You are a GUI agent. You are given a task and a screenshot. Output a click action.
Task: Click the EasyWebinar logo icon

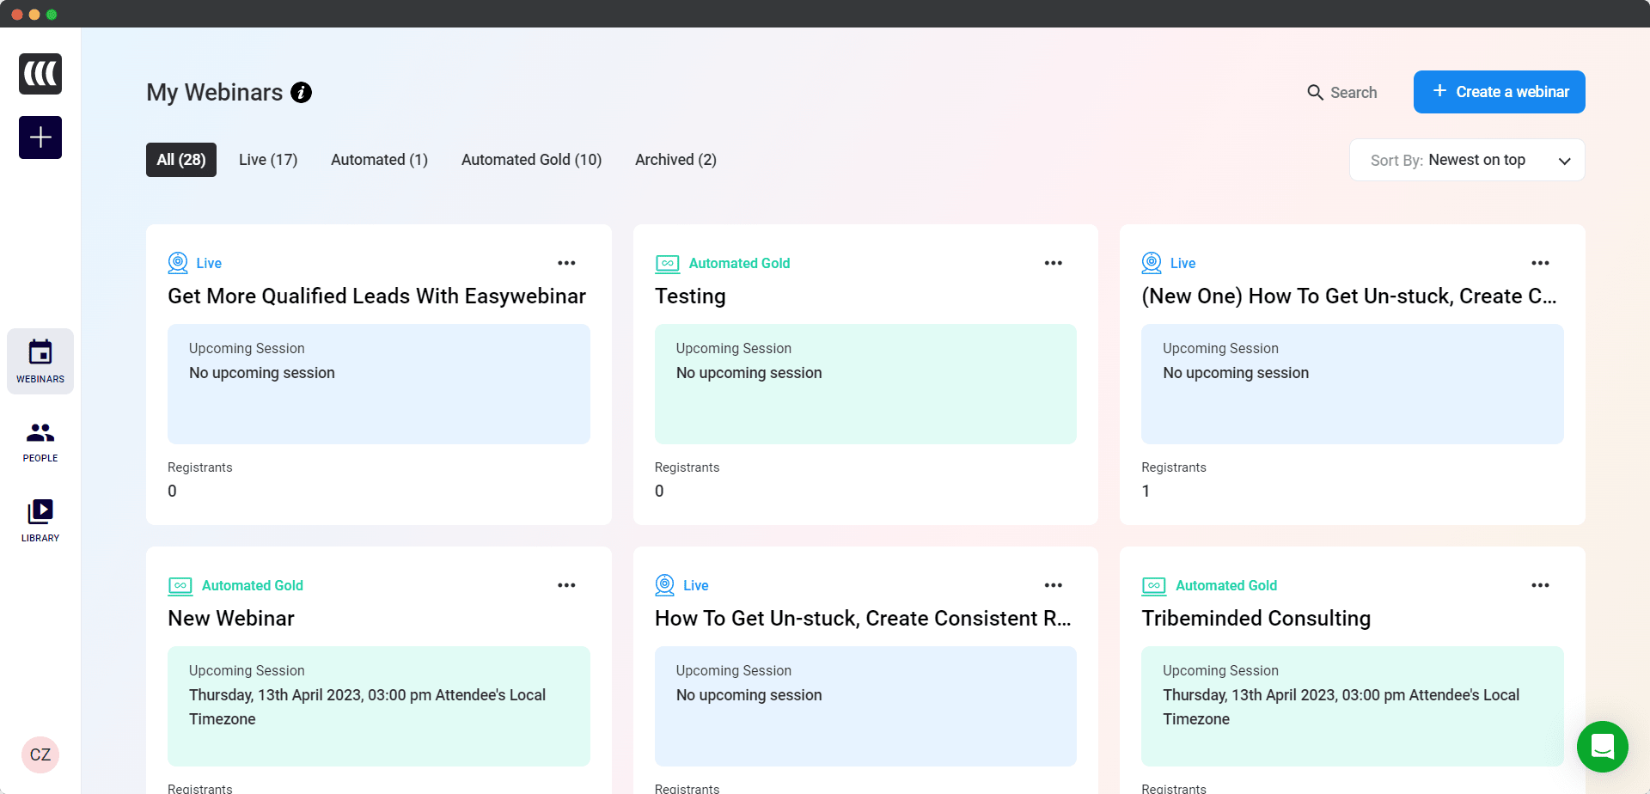40,74
